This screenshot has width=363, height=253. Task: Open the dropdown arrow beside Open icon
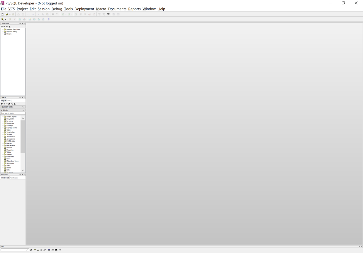click(x=10, y=14)
